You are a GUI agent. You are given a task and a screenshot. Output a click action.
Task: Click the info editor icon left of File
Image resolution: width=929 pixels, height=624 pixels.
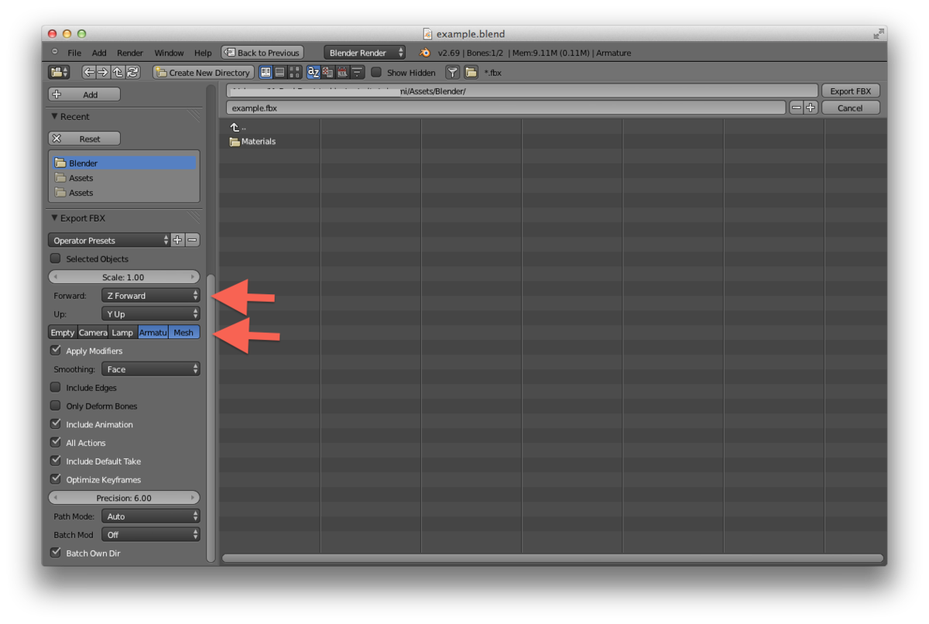(x=55, y=52)
